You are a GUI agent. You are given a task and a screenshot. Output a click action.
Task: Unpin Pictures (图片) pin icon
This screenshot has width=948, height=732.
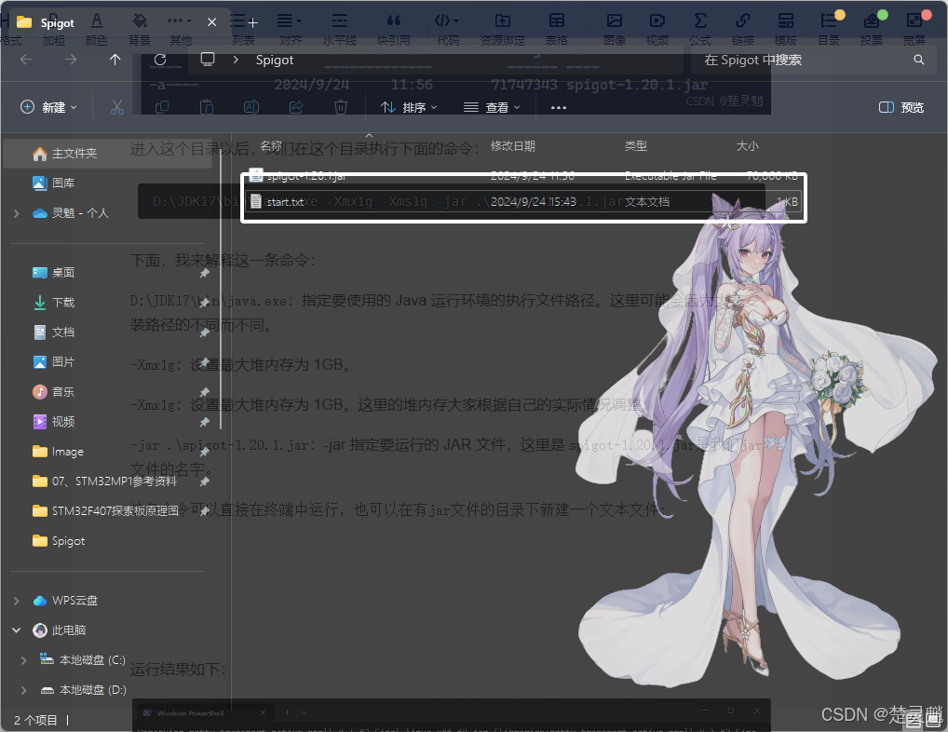pos(204,362)
